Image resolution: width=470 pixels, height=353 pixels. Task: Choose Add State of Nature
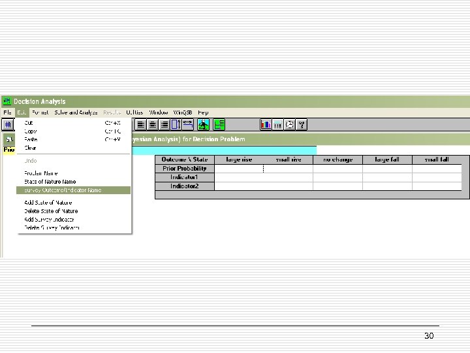(73, 203)
